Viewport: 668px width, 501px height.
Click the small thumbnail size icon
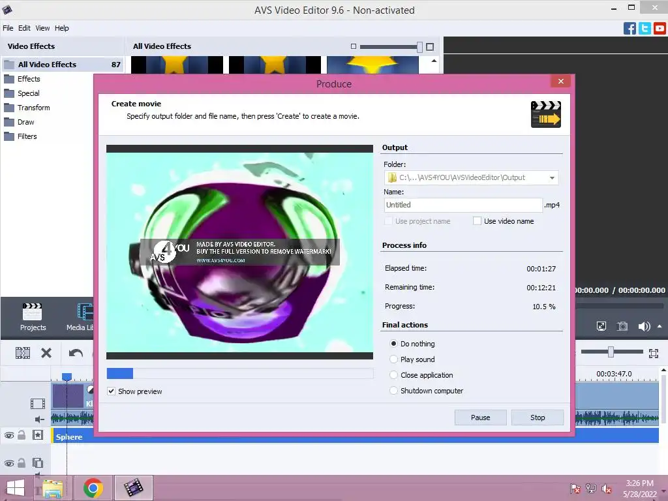pos(353,46)
